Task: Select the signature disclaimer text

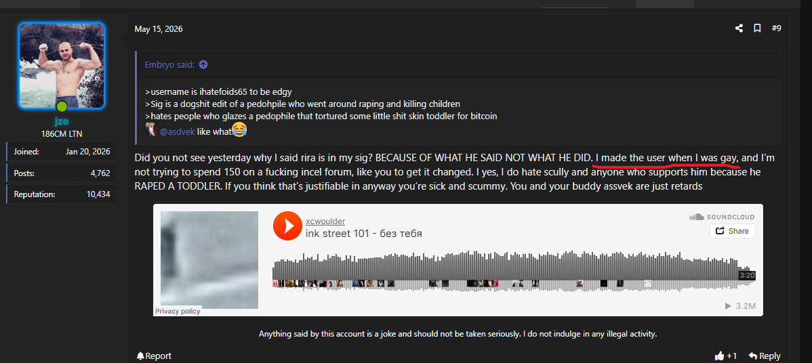Action: (x=458, y=334)
